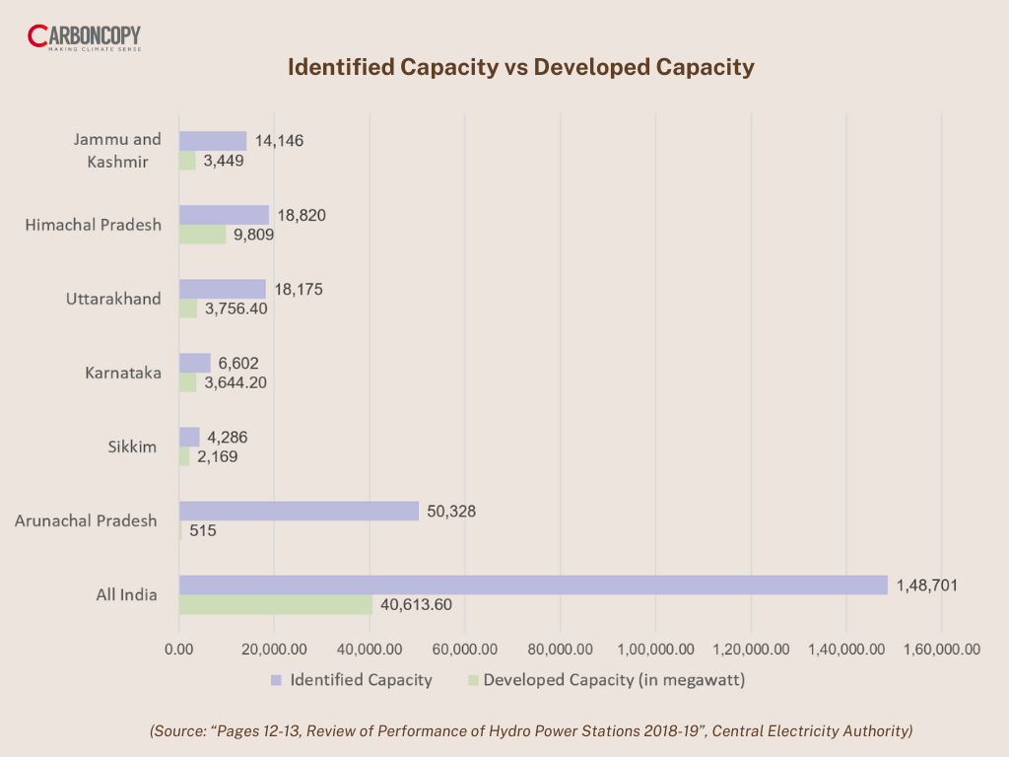Screen dimensions: 1009x757
Task: Click the 14,146 data label
Action: [279, 140]
